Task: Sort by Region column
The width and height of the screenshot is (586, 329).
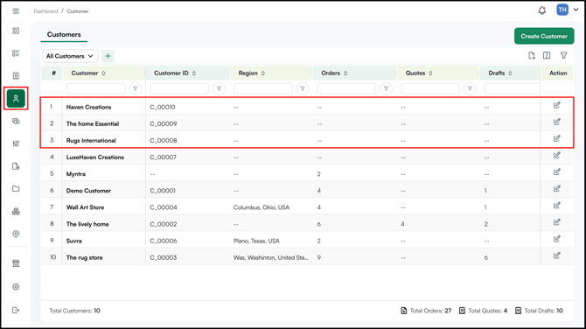Action: [x=263, y=73]
